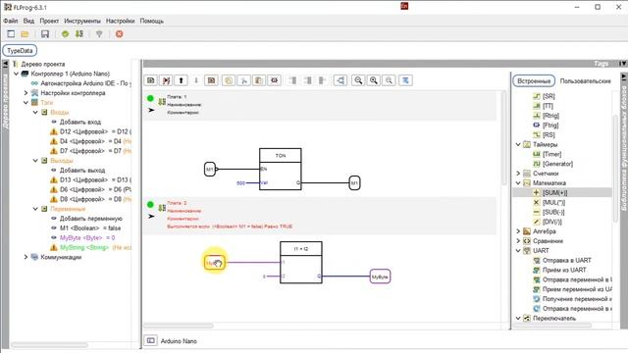
Task: Click the grey filter-shaped icon in main toolbar
Action: click(x=99, y=34)
